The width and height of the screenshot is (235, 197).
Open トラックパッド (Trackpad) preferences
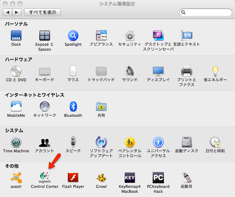point(101,71)
